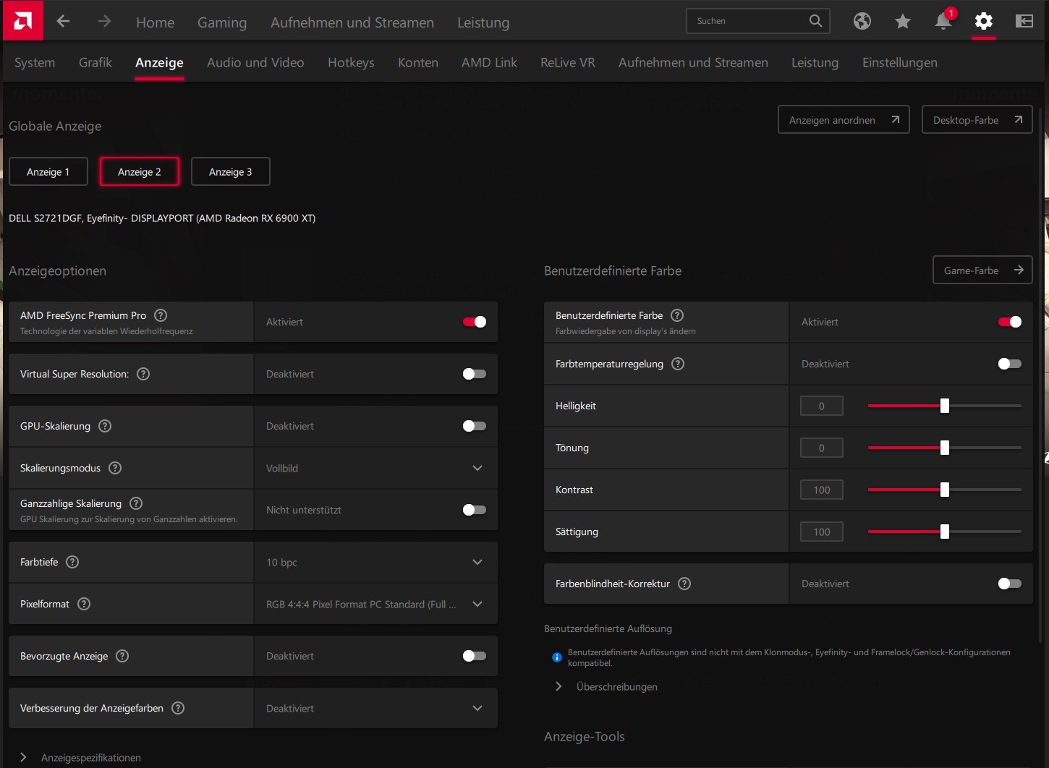
Task: Toggle Ganzzahlige Skalierung switch
Action: (x=475, y=510)
